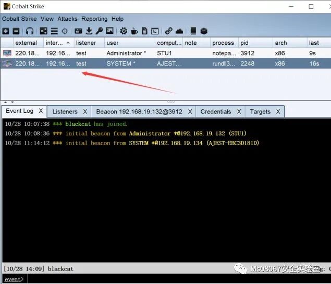
Task: Open the Help menu
Action: pos(117,19)
